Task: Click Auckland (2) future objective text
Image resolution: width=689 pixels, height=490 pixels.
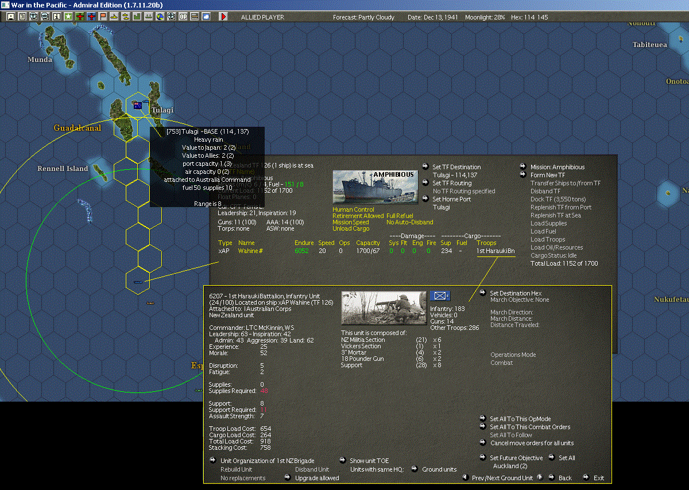Action: [x=511, y=466]
